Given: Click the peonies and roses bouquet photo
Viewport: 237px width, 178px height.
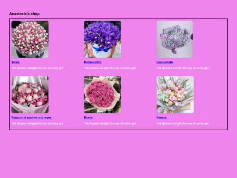Looking at the screenshot, I should [30, 94].
